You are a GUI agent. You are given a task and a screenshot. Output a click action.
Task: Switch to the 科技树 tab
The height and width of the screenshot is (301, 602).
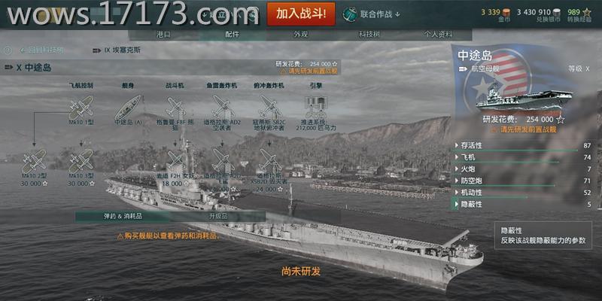(369, 35)
